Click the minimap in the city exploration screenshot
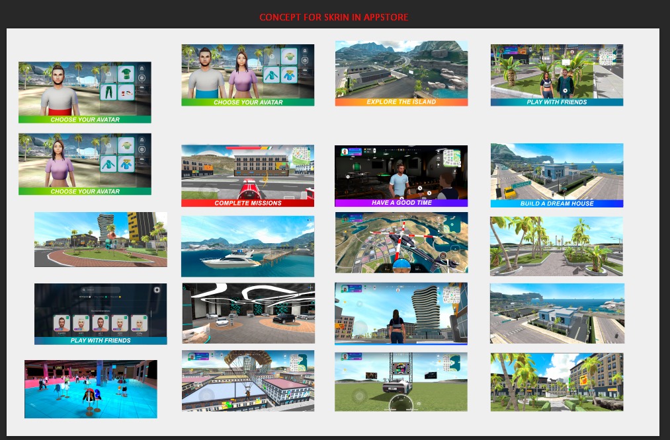This screenshot has height=440, width=670. (453, 294)
